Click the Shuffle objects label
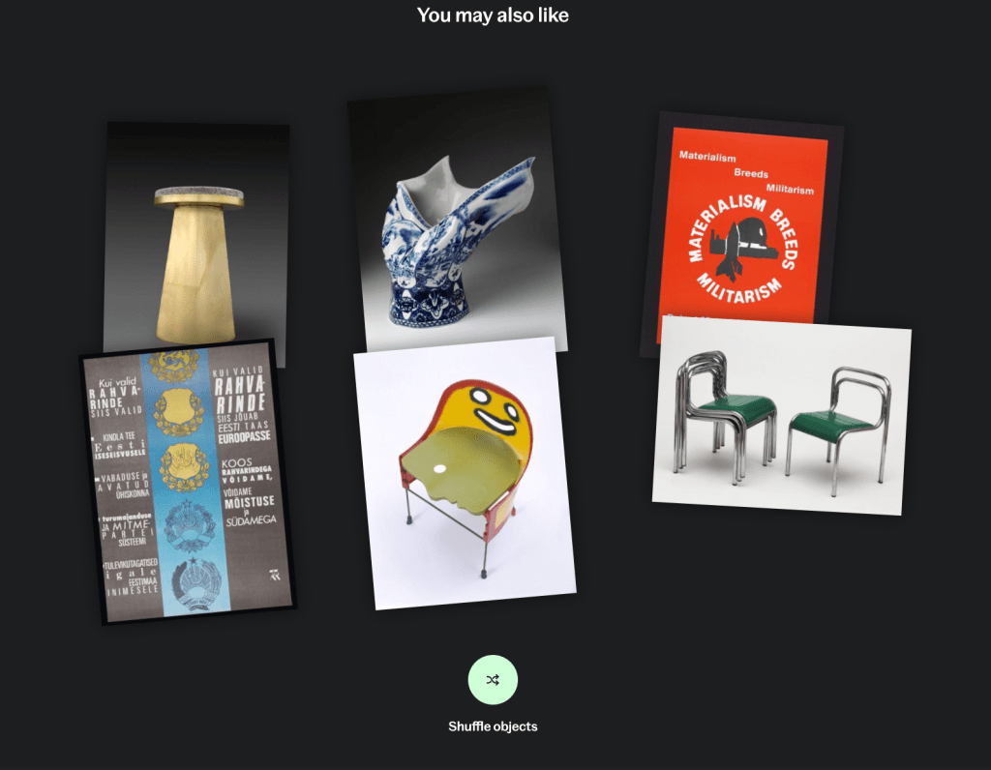This screenshot has height=770, width=991. pyautogui.click(x=493, y=726)
